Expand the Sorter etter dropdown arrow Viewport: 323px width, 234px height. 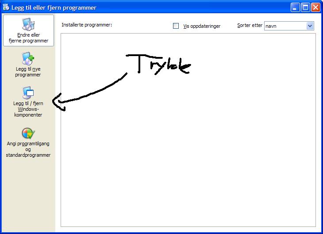tap(310, 26)
